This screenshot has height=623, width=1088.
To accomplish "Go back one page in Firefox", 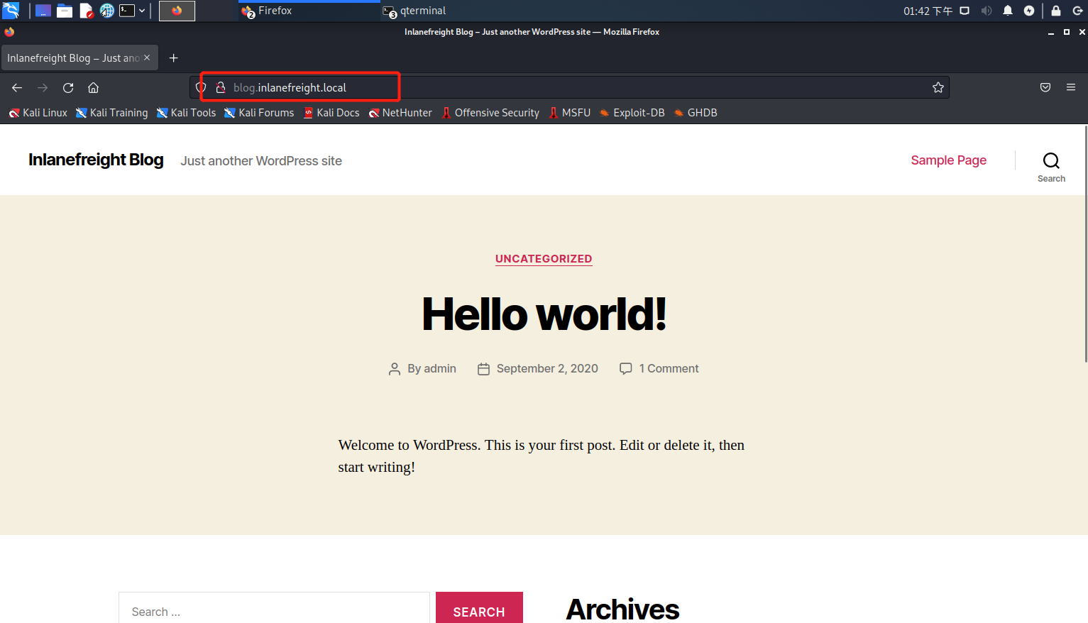I will [17, 88].
